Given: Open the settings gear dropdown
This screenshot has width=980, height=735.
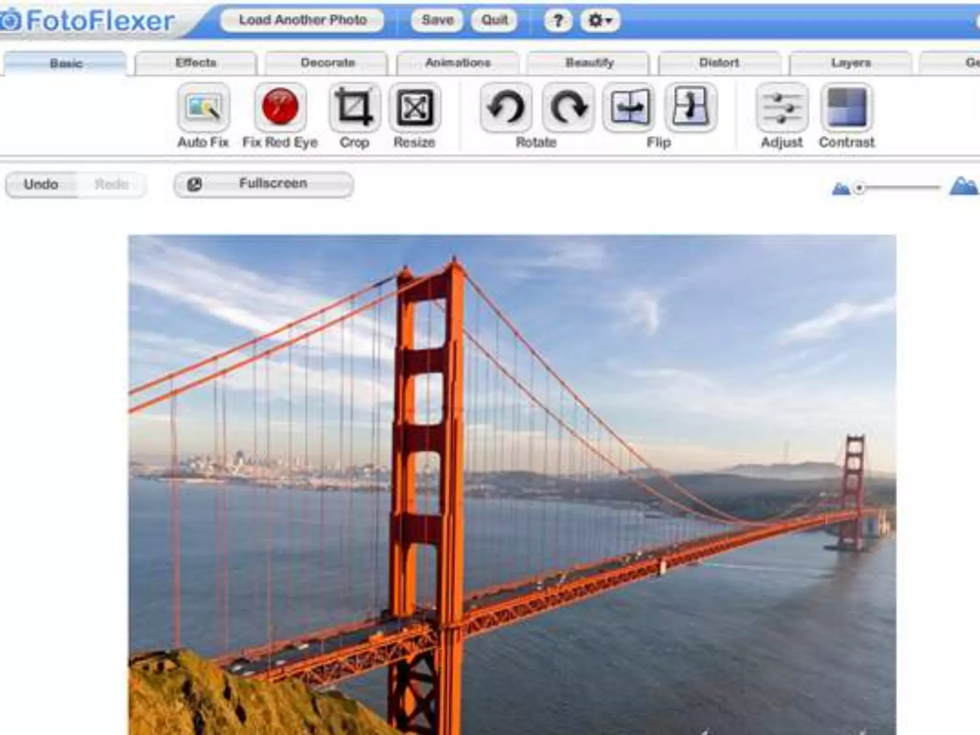Looking at the screenshot, I should 600,21.
